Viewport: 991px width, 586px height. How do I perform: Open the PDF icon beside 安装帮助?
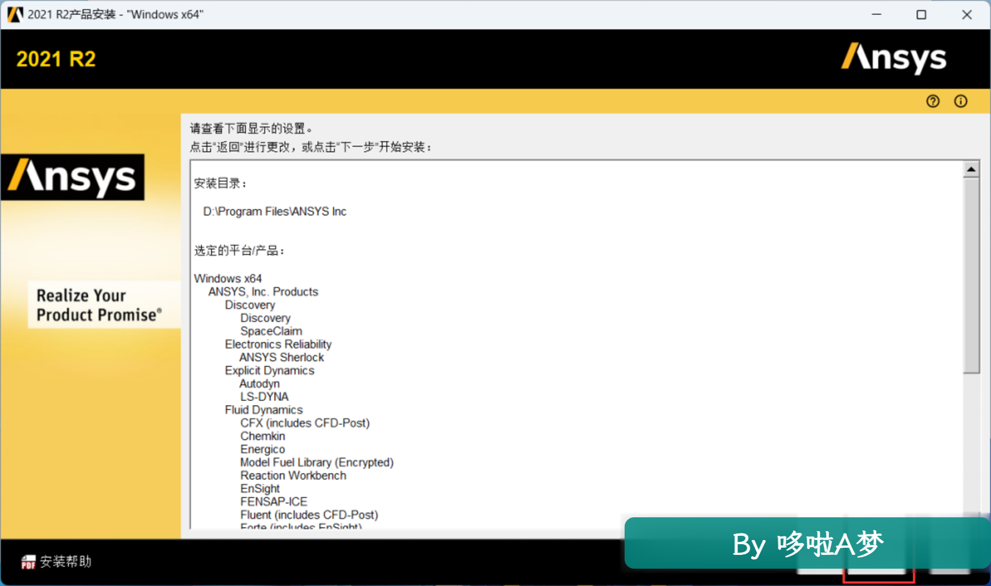pos(28,562)
